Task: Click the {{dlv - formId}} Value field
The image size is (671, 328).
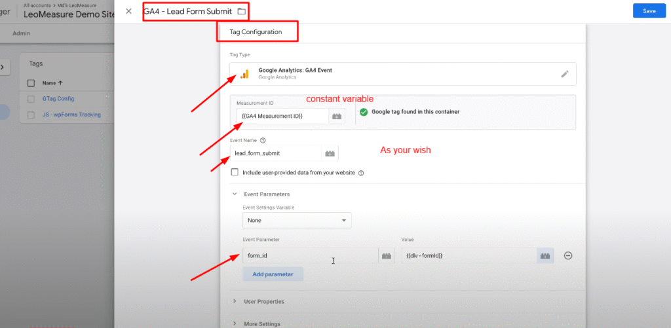Action: pyautogui.click(x=469, y=256)
